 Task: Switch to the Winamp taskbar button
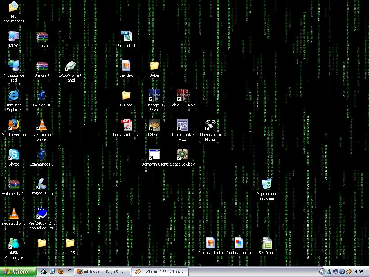coord(160,272)
